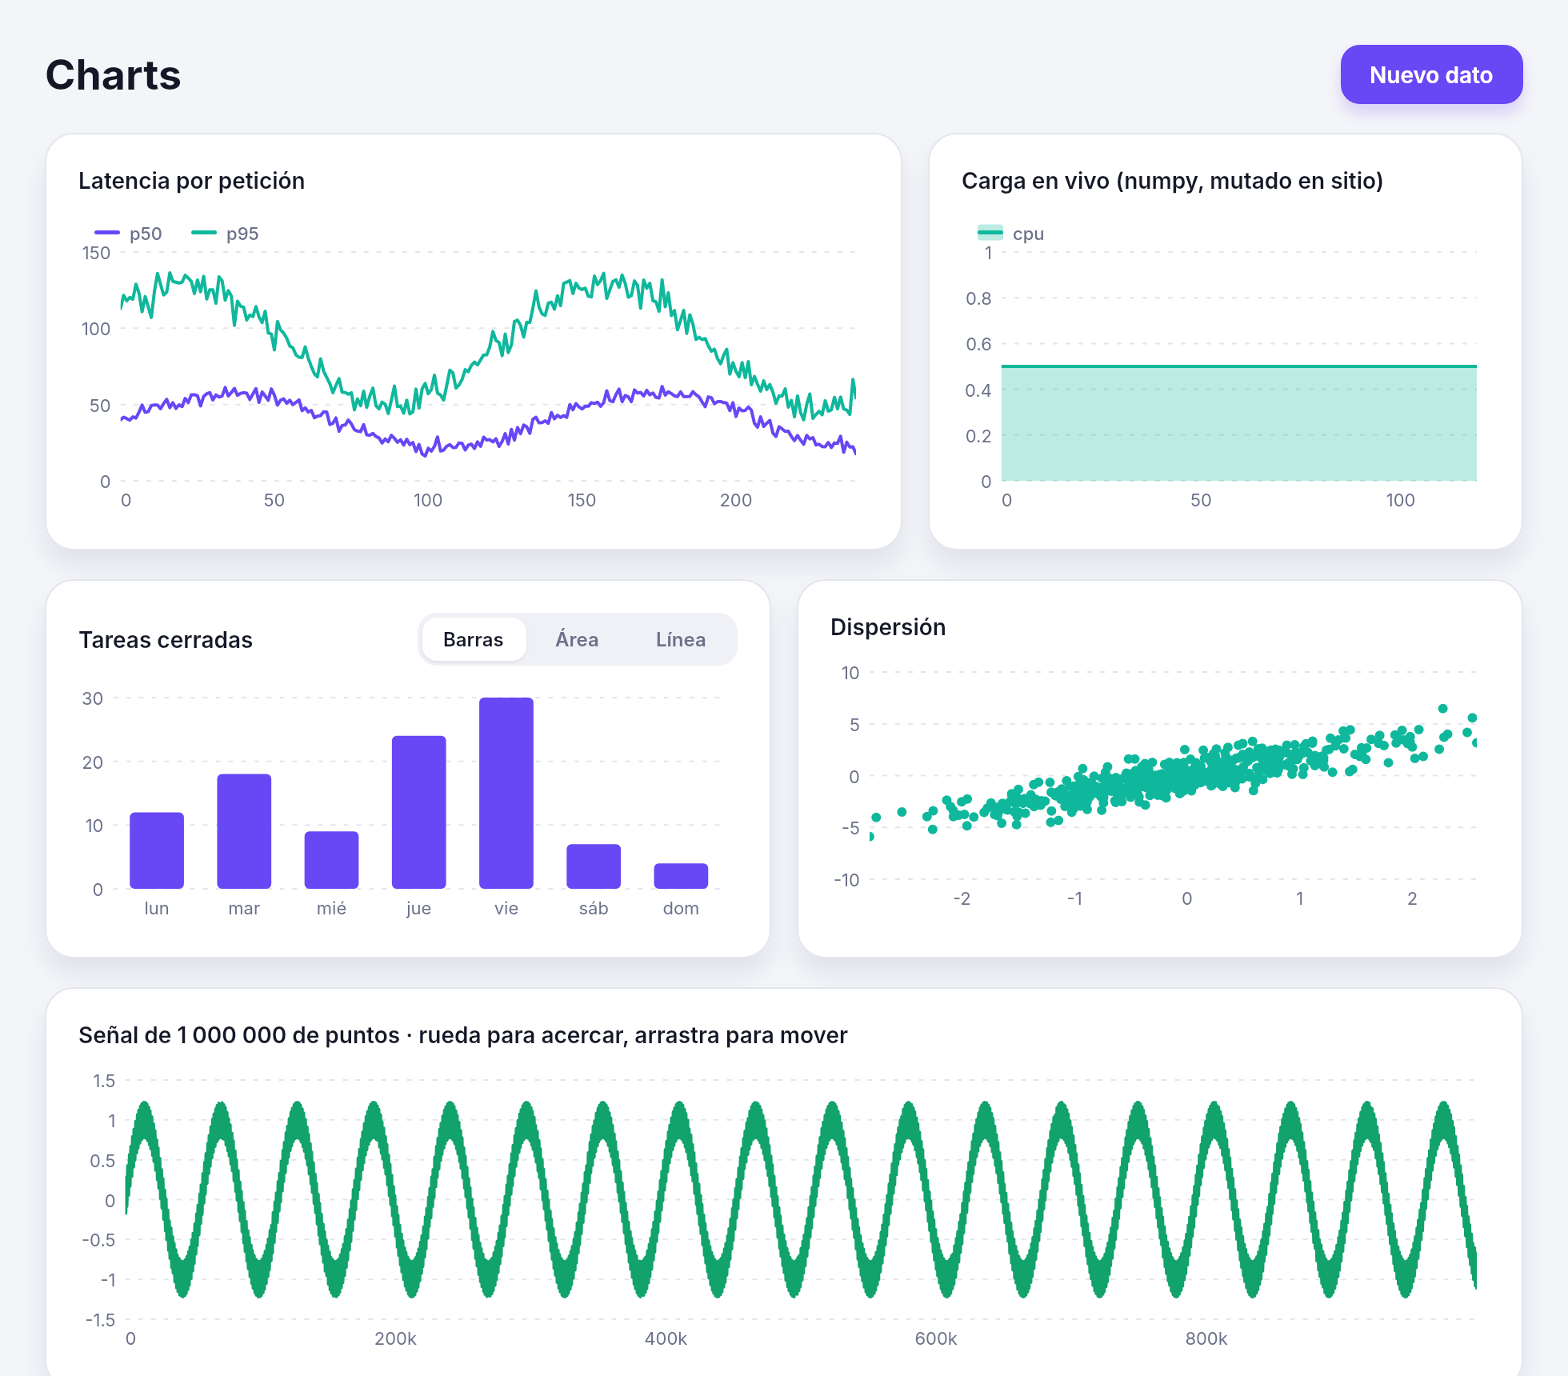Click the Tareas cerradas title

point(166,640)
